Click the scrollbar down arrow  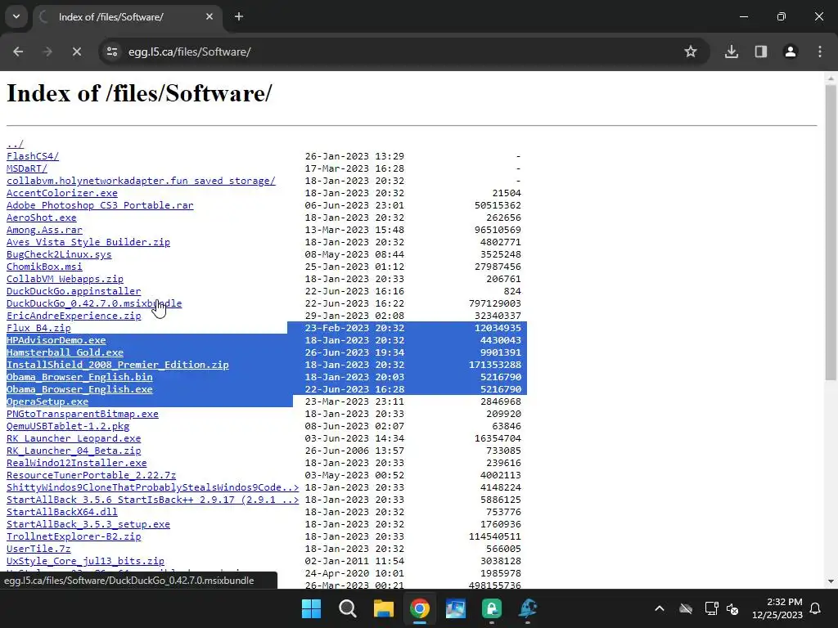coord(830,581)
